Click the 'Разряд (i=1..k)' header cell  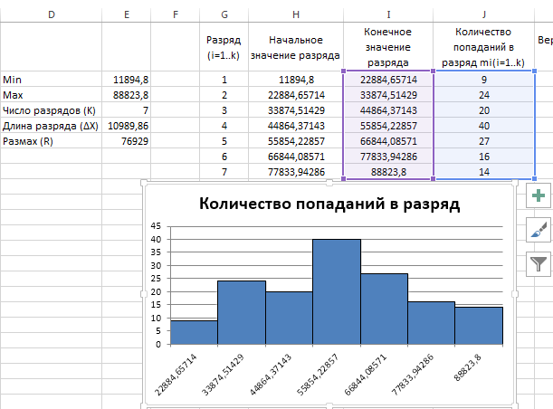pyautogui.click(x=224, y=47)
